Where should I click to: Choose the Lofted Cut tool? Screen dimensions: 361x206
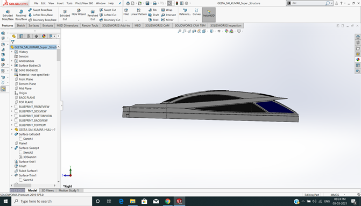click(108, 15)
